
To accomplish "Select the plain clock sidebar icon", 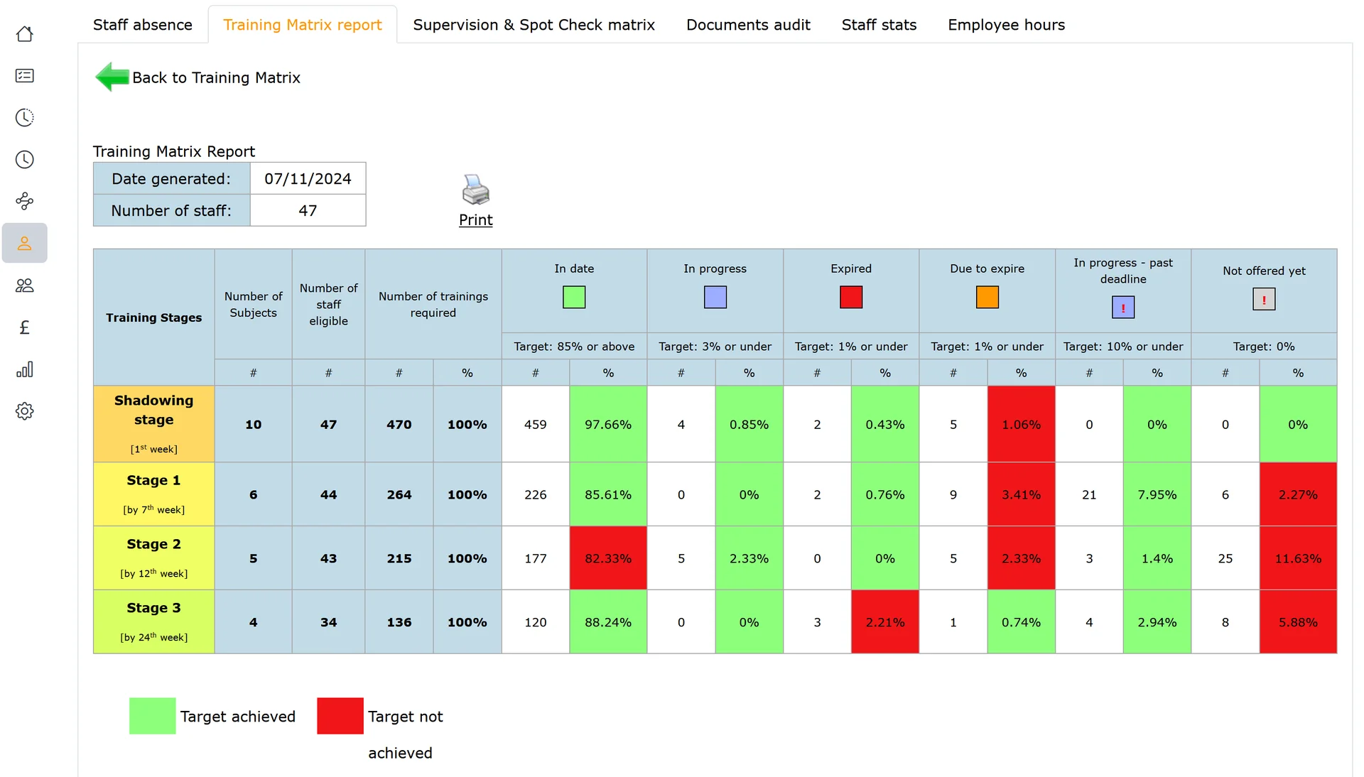I will coord(24,160).
